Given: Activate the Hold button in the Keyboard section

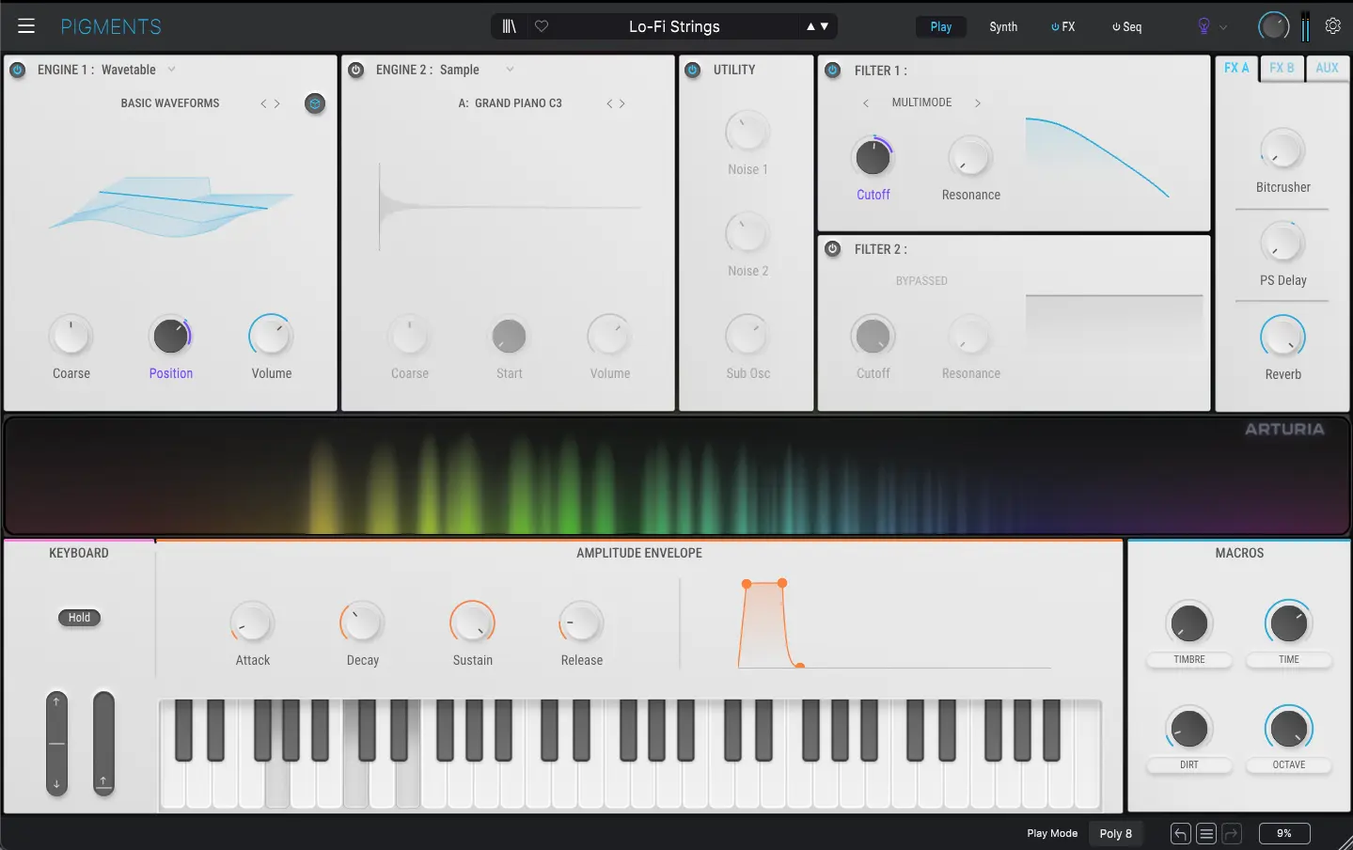Looking at the screenshot, I should 79,618.
